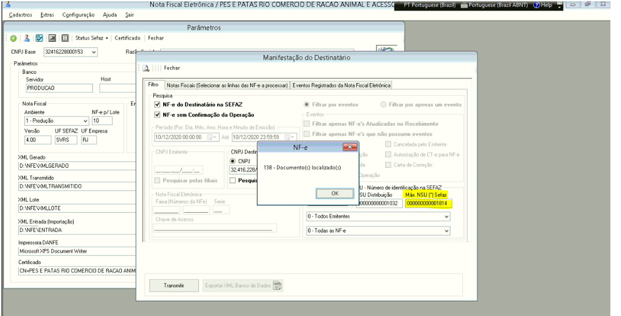This screenshot has width=621, height=316.
Task: Click the Certificado field showing CN=PES E PATAS
Action: 77,271
